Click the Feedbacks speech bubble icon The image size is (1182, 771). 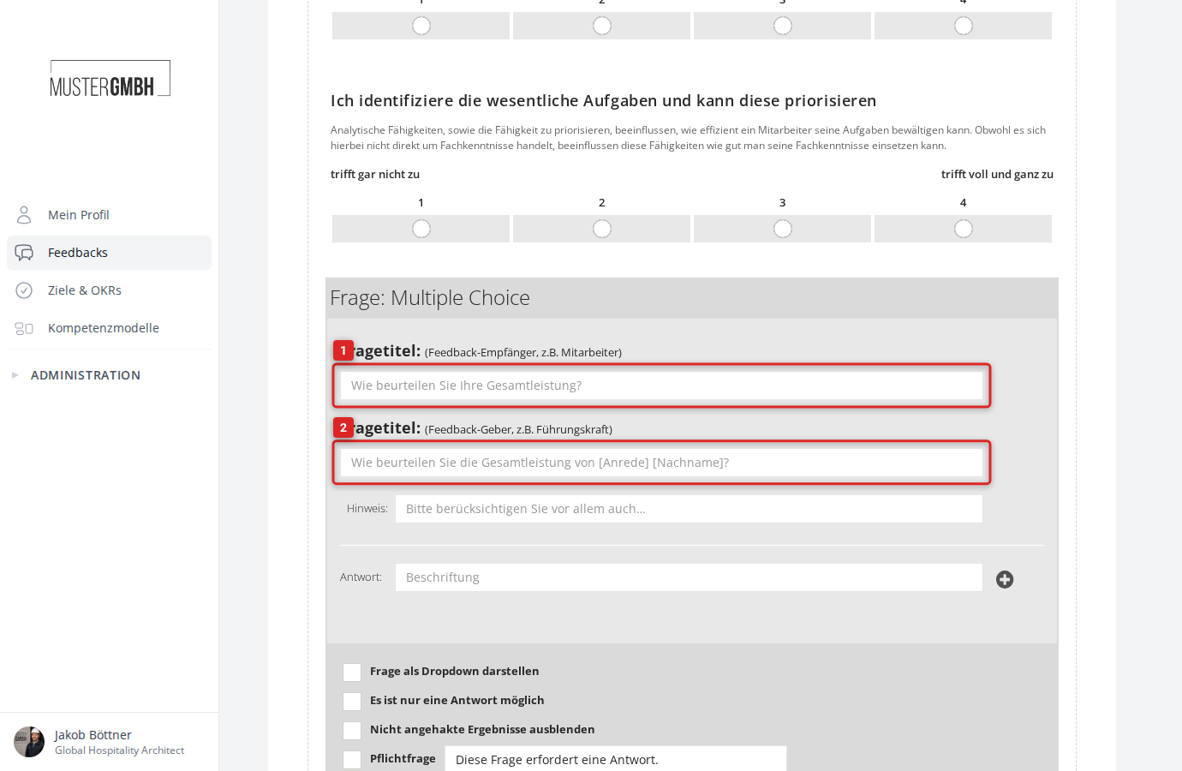(x=24, y=253)
